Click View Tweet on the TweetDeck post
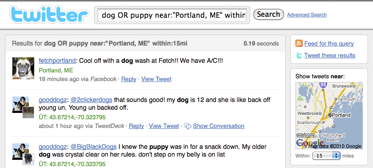 [164, 126]
